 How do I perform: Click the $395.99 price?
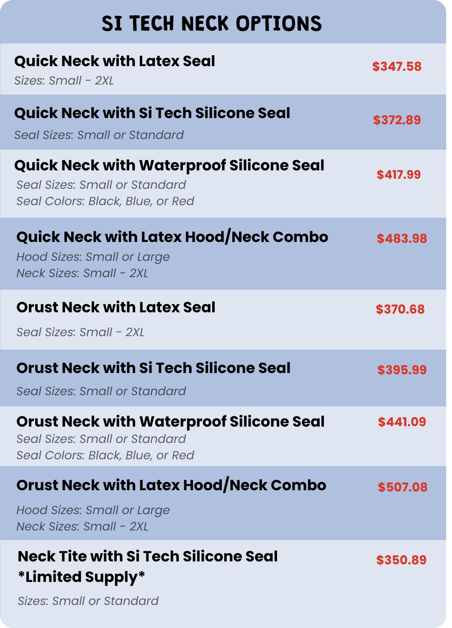point(401,370)
